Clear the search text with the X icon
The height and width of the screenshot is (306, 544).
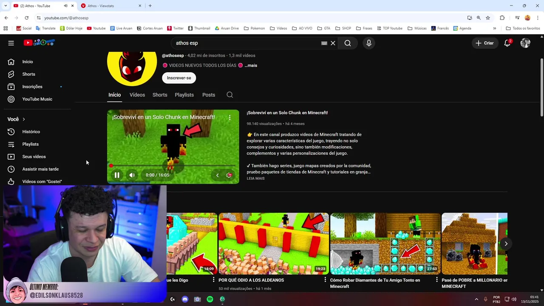[333, 43]
